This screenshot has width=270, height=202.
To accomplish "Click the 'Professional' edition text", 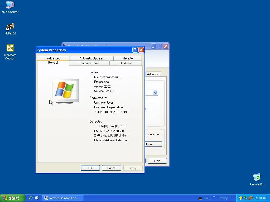I will tap(102, 82).
